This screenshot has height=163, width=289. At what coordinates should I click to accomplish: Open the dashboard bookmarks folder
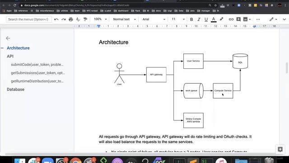pos(121,11)
